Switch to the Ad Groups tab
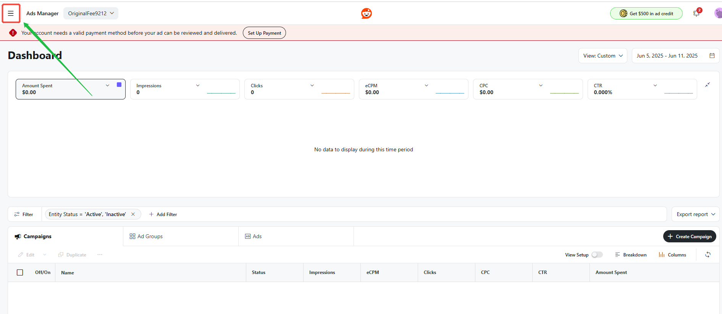The height and width of the screenshot is (314, 722). tap(181, 236)
